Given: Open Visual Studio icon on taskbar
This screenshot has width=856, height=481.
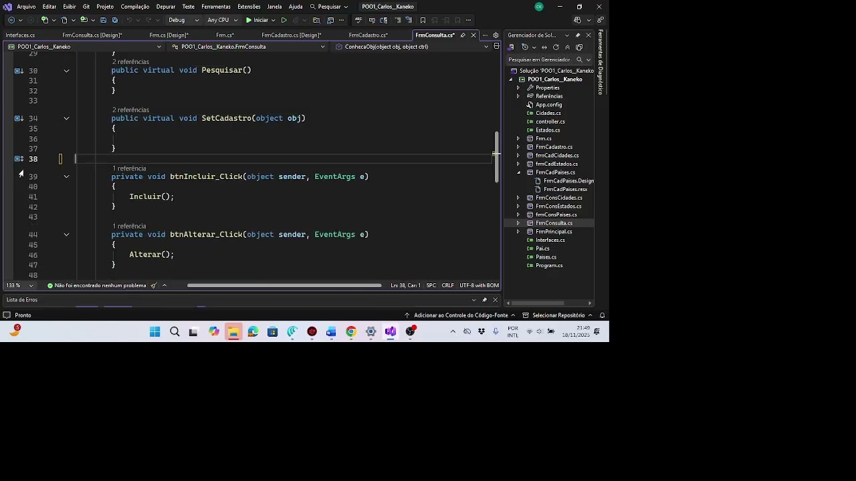Looking at the screenshot, I should (x=391, y=331).
